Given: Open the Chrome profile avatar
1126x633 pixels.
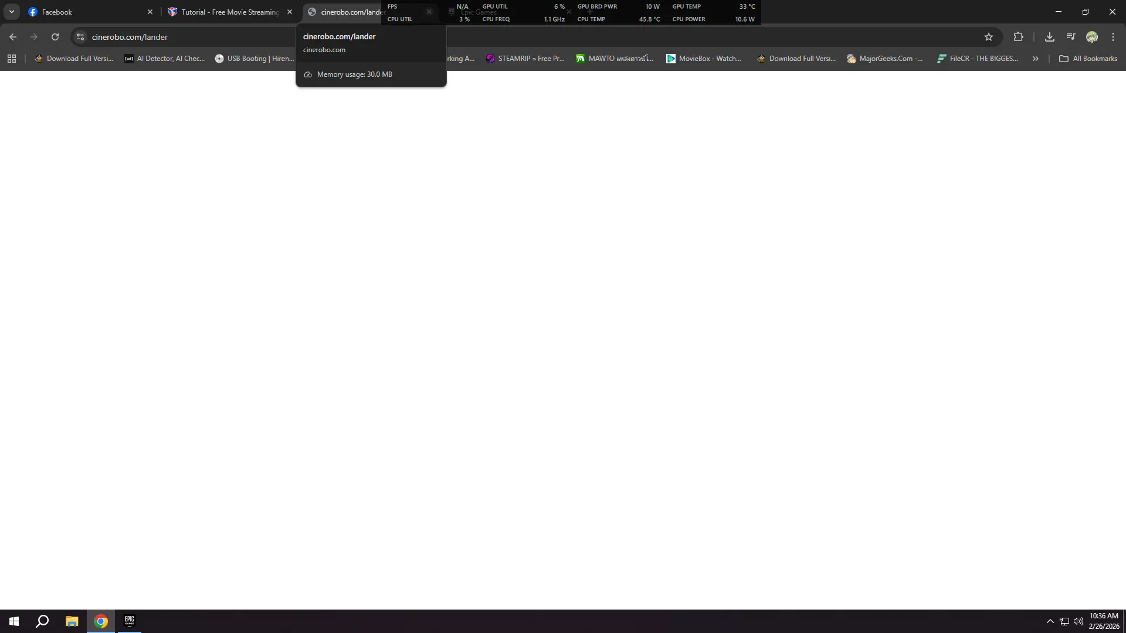Looking at the screenshot, I should 1092,37.
